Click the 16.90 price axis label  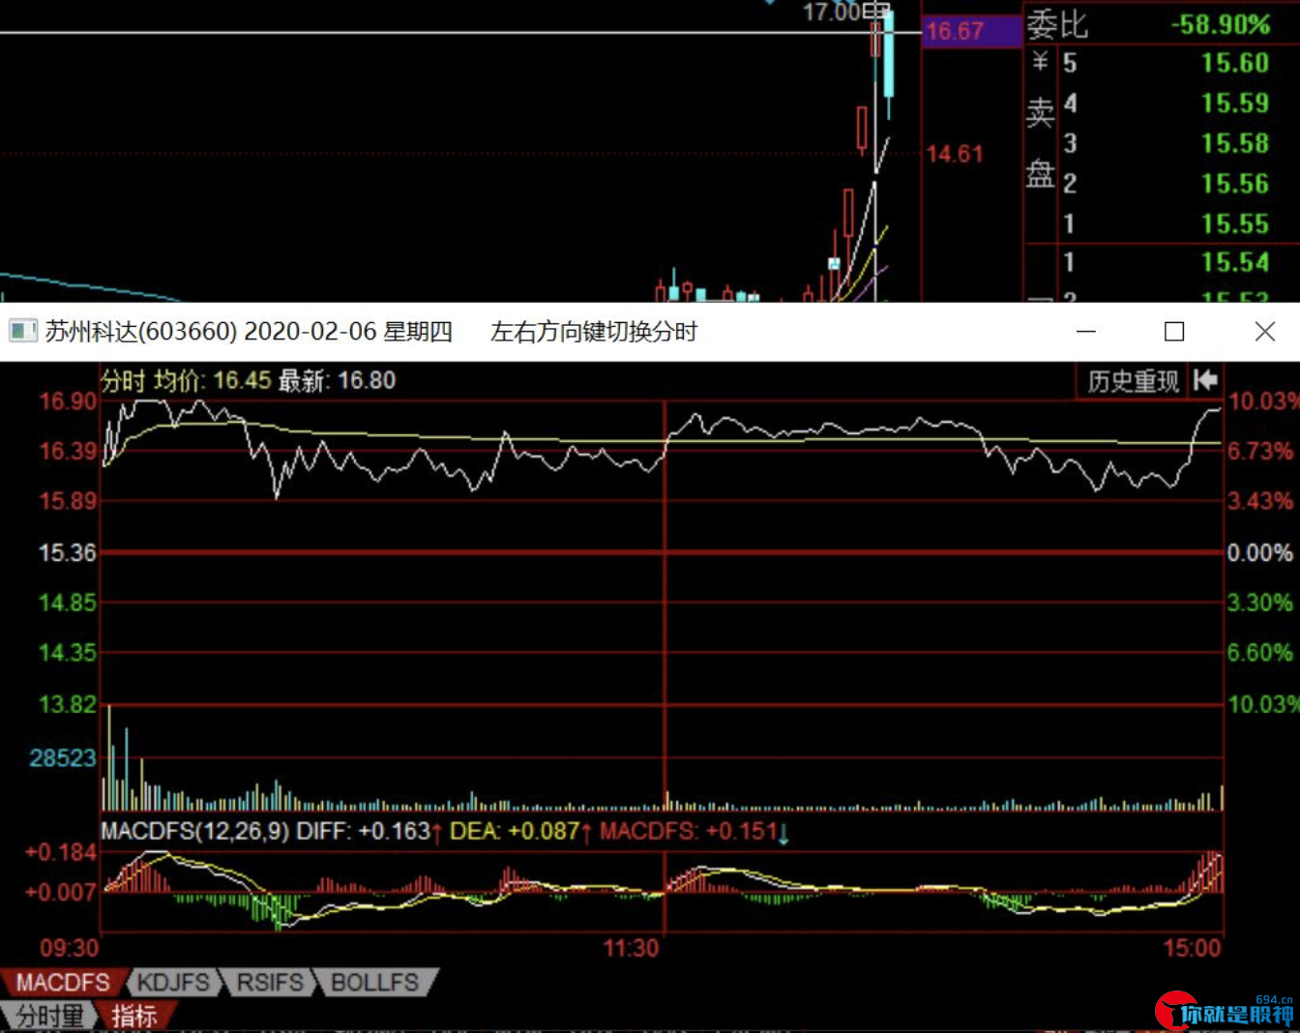68,400
